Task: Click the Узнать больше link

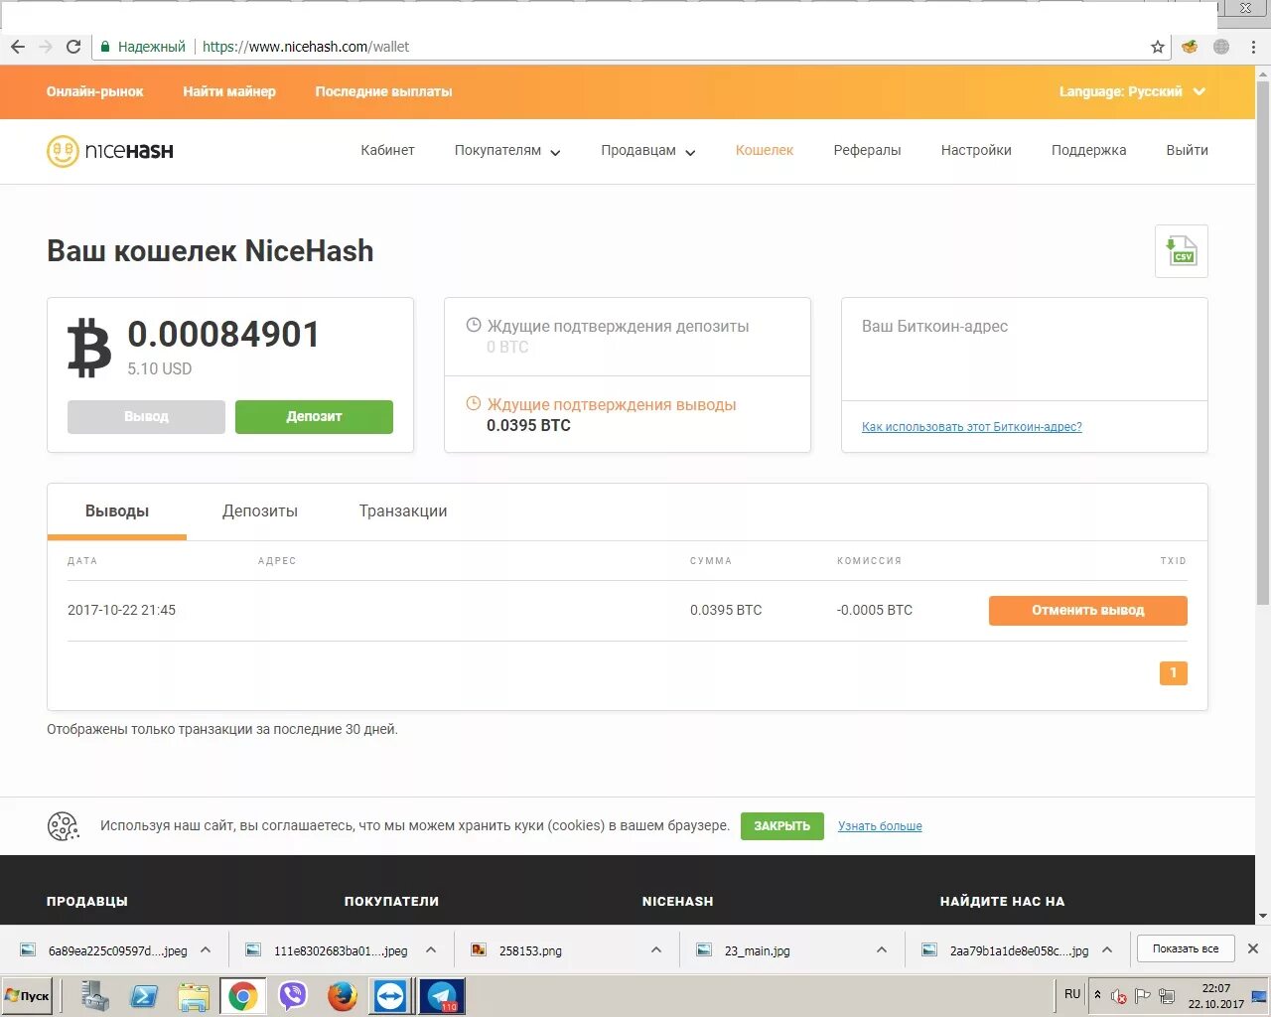Action: click(x=880, y=826)
